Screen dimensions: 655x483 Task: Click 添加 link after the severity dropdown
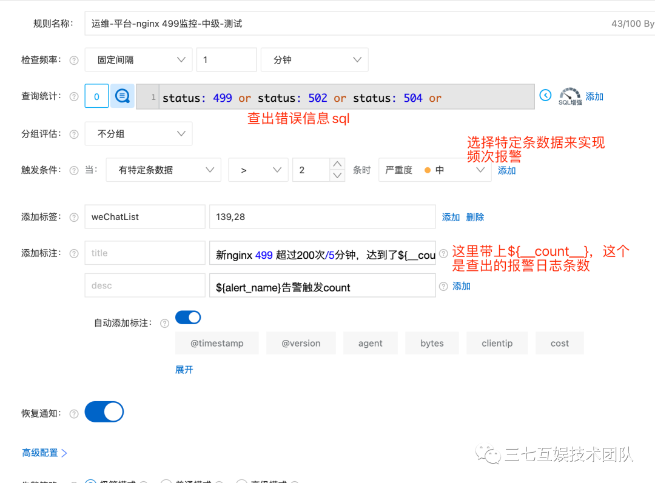pos(506,170)
